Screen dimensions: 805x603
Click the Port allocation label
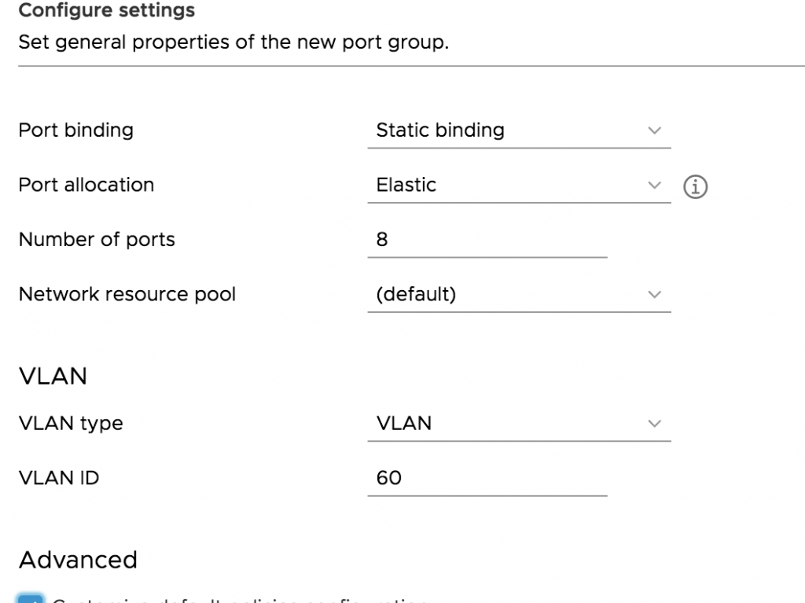86,185
